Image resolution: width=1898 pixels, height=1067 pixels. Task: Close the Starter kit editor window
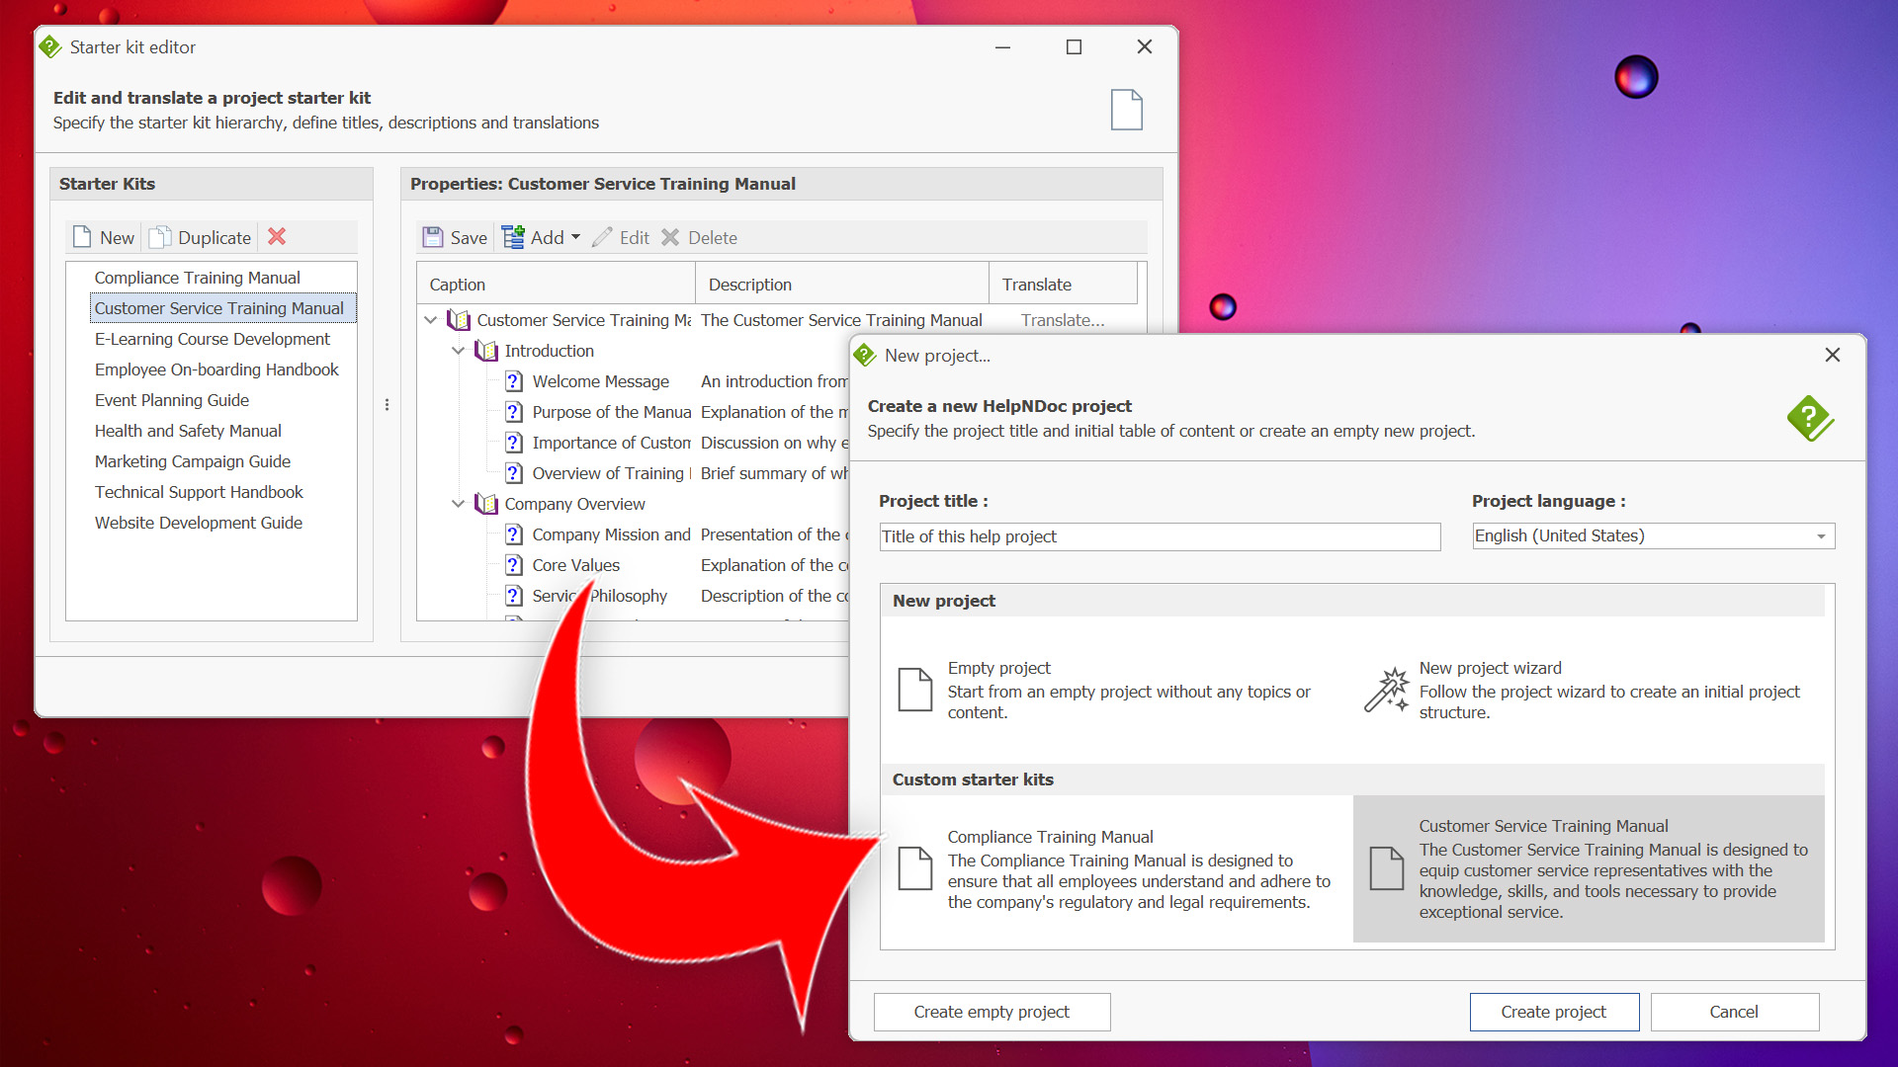click(1145, 46)
